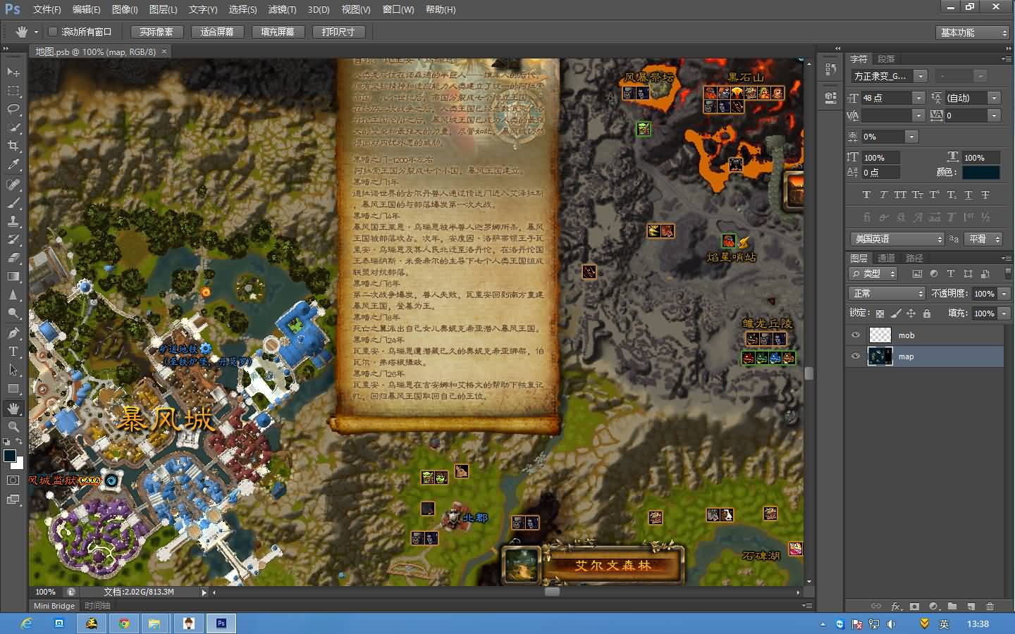
Task: Select the Dodge tool
Action: 13,313
